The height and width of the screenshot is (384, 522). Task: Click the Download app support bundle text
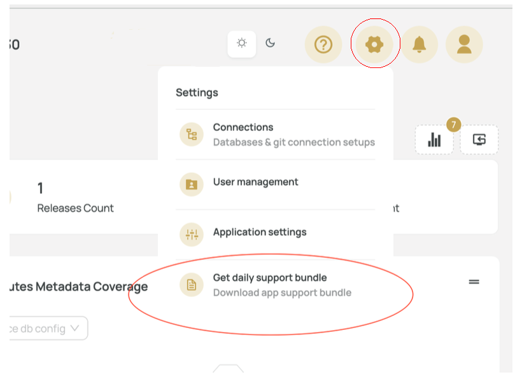point(282,293)
